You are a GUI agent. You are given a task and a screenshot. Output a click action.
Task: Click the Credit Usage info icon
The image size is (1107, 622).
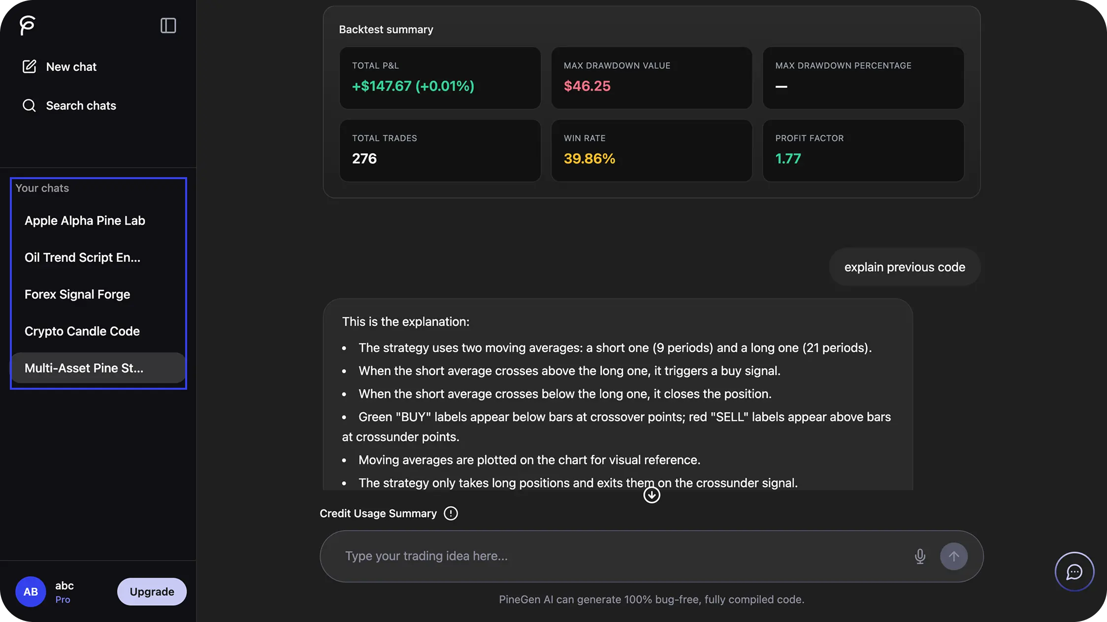tap(450, 513)
